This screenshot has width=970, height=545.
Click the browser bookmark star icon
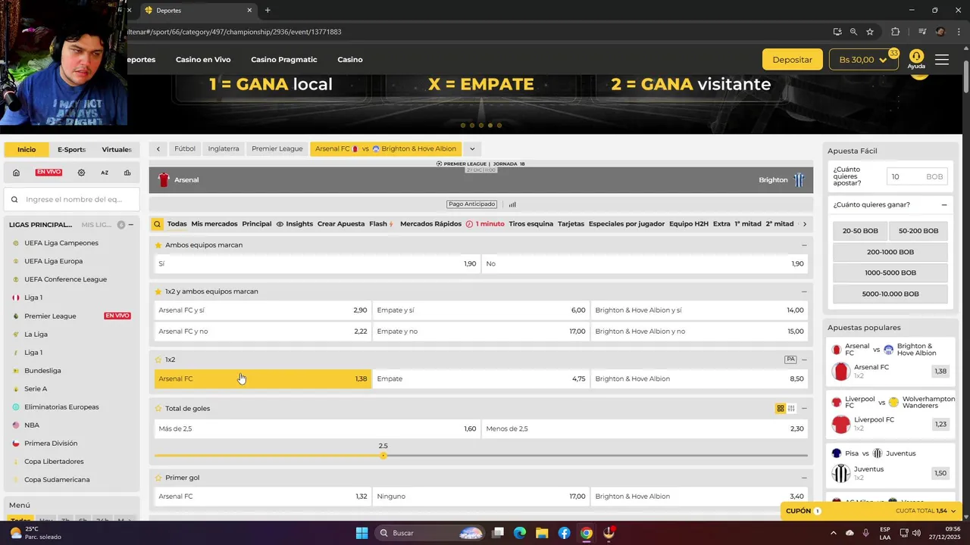click(x=870, y=32)
